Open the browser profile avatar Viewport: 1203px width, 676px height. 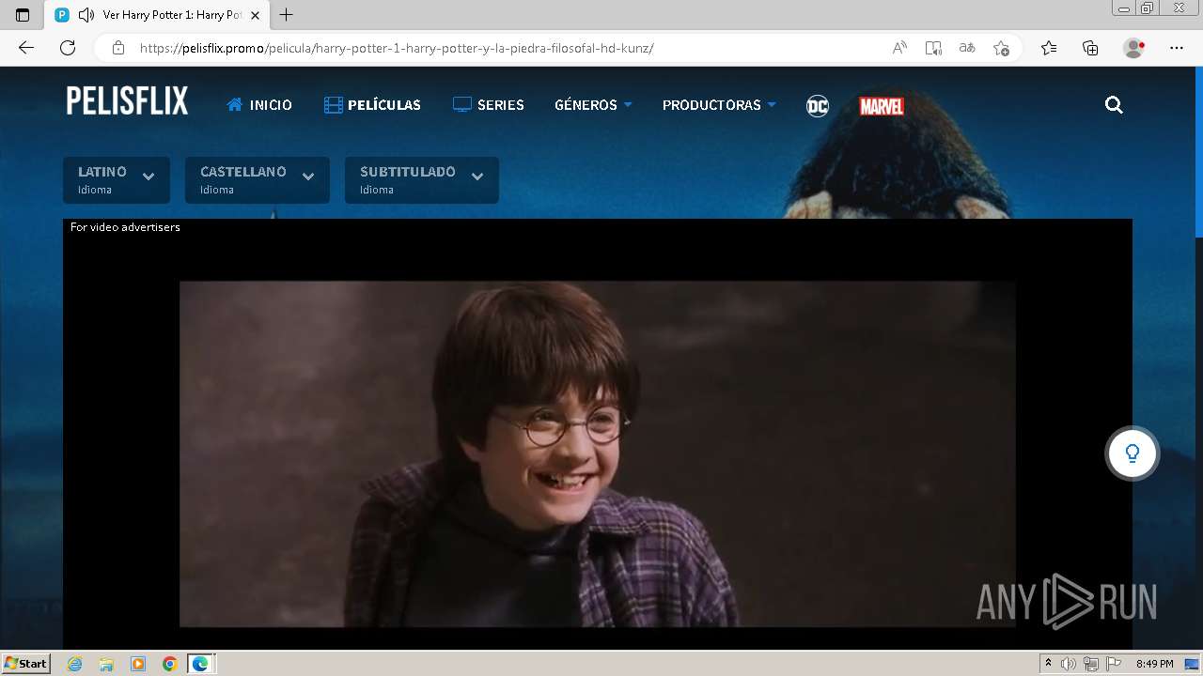pos(1133,48)
